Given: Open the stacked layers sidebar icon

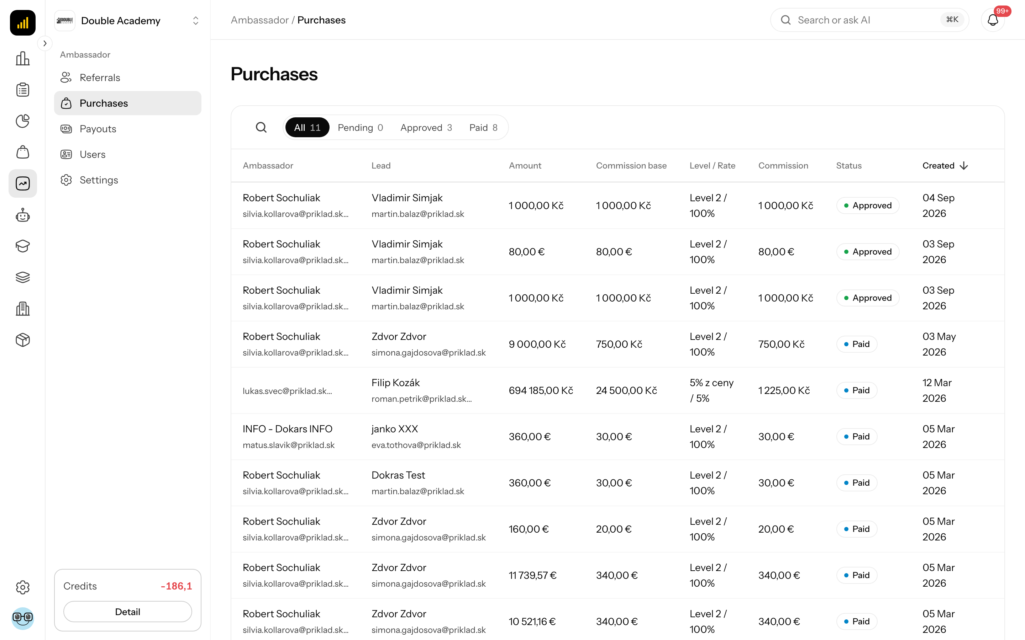Looking at the screenshot, I should coord(23,277).
